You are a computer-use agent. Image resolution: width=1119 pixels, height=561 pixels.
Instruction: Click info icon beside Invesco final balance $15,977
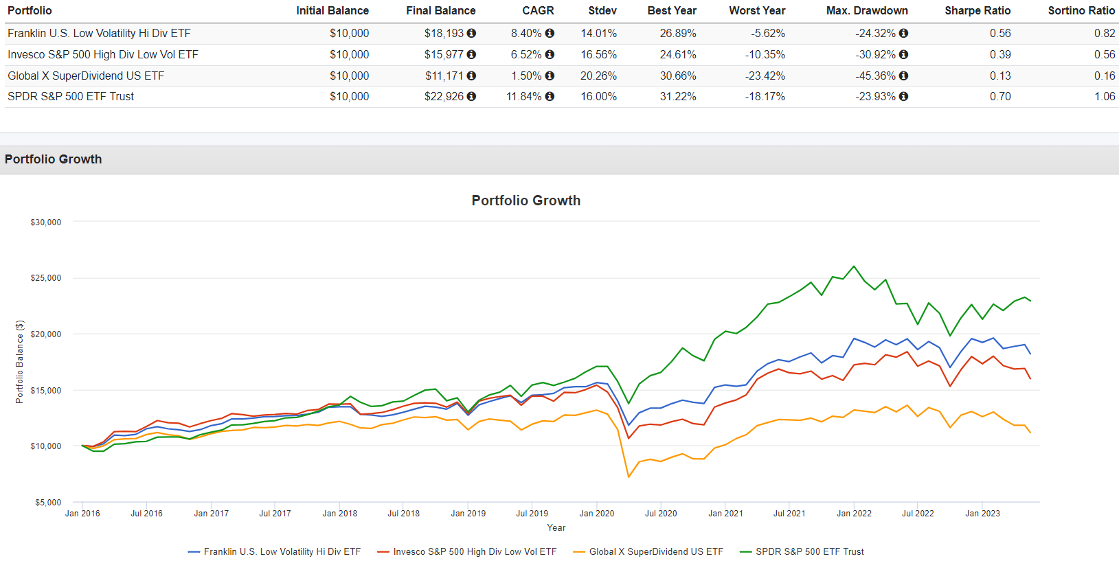[471, 54]
